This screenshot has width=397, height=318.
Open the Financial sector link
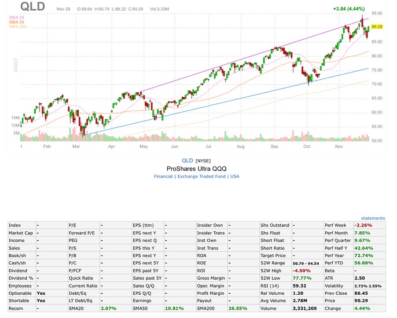[x=163, y=176]
